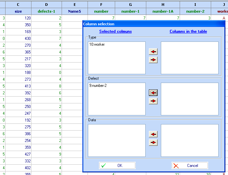This screenshot has height=175, width=228.
Task: Click 'Columns in the table' heading link
Action: coord(188,31)
